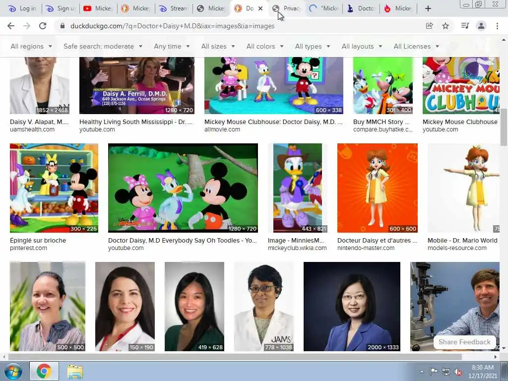
Task: Switch to the Doctor tab
Action: [x=361, y=8]
